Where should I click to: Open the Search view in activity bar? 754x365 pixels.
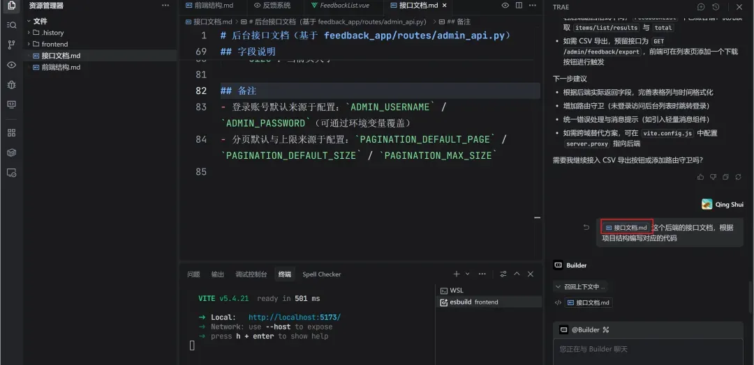tap(11, 25)
